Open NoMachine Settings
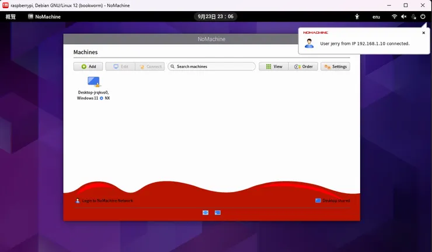The image size is (432, 252). coord(335,66)
